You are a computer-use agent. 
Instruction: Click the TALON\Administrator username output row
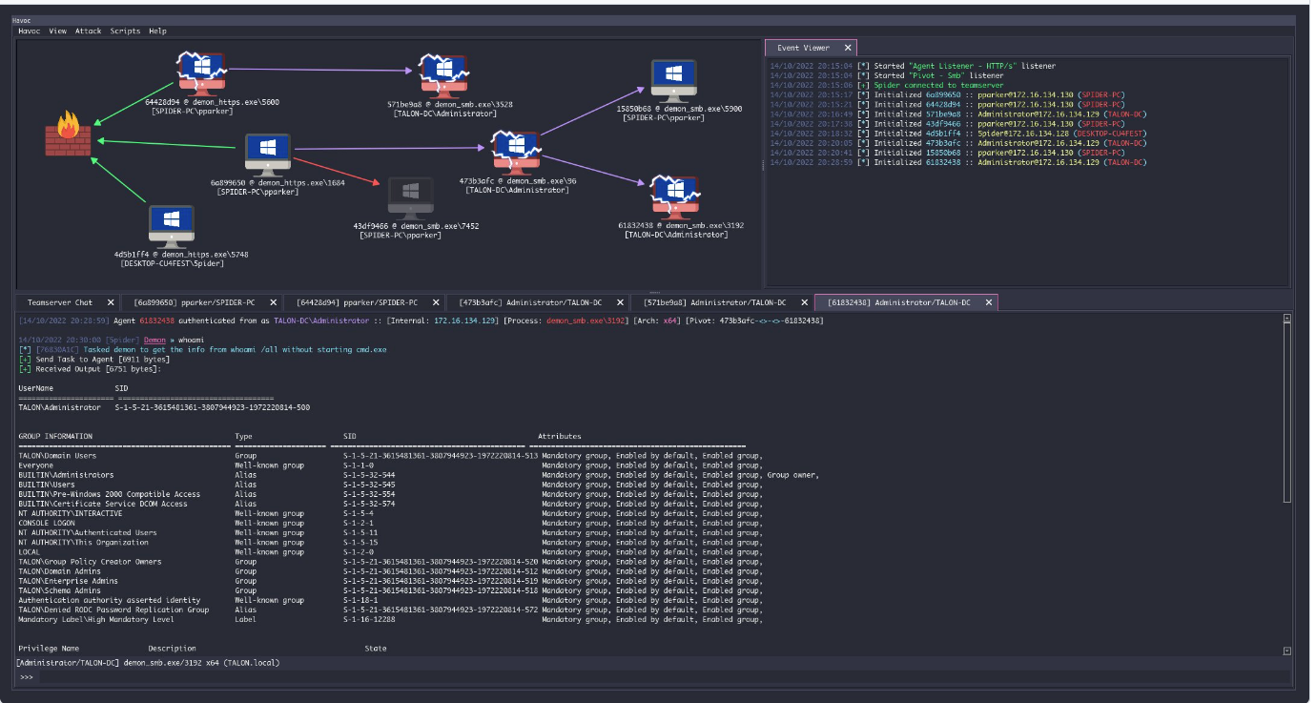tap(164, 407)
